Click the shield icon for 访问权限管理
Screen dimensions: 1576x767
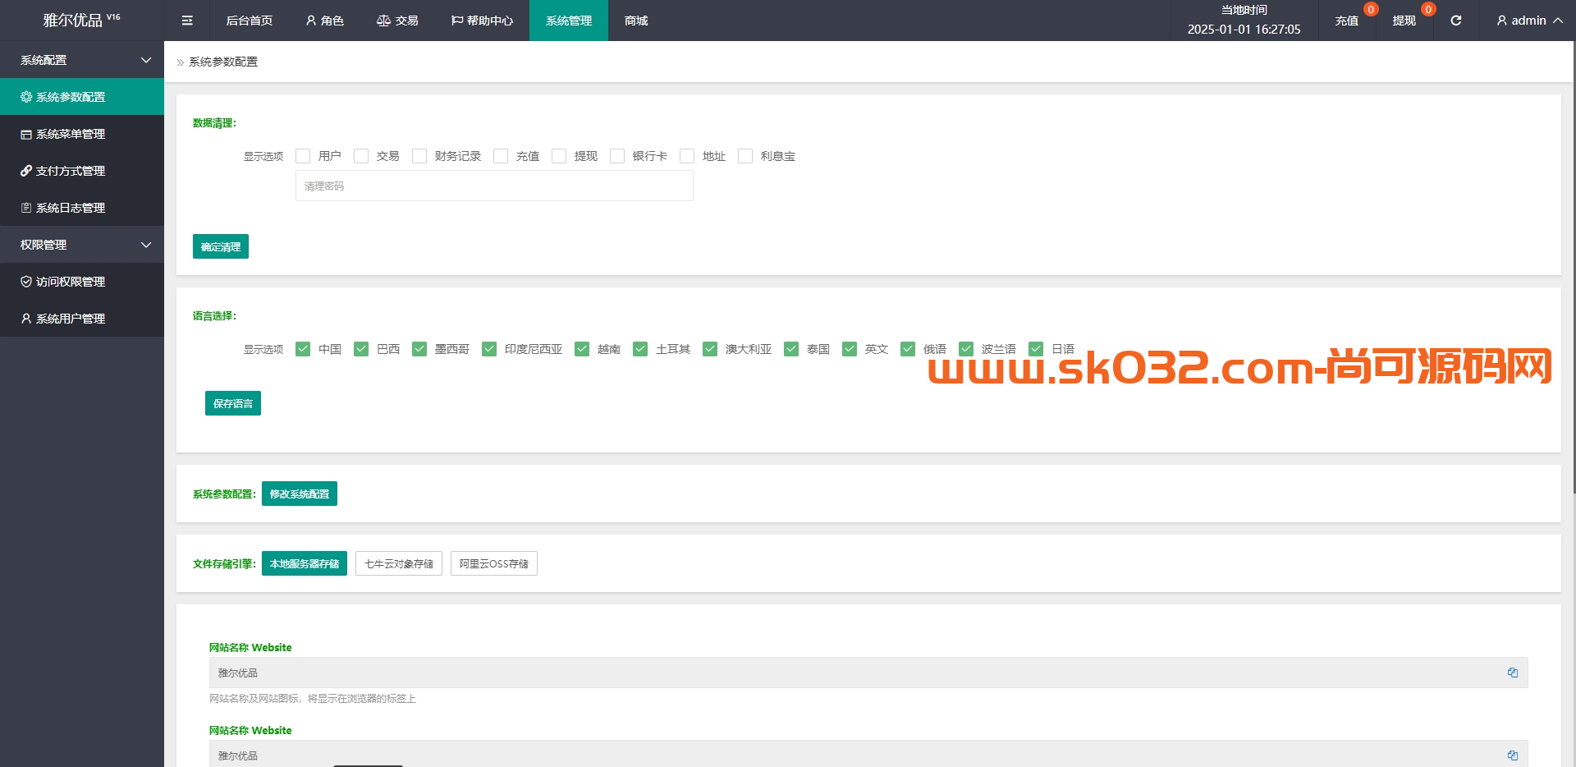[26, 282]
